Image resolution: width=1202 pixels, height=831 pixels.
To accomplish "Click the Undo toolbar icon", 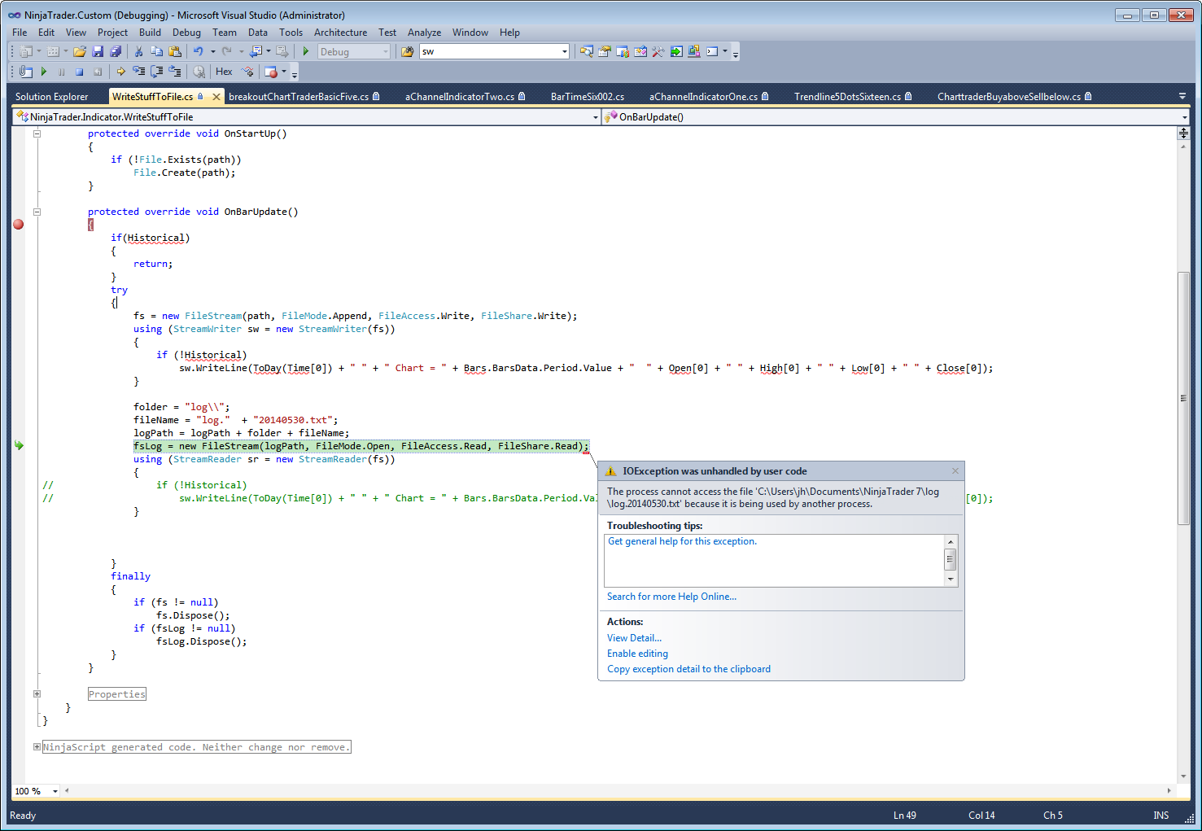I will pos(198,51).
